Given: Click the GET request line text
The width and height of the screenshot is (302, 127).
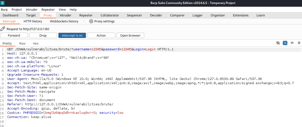Looking at the screenshot, I should pos(90,49).
